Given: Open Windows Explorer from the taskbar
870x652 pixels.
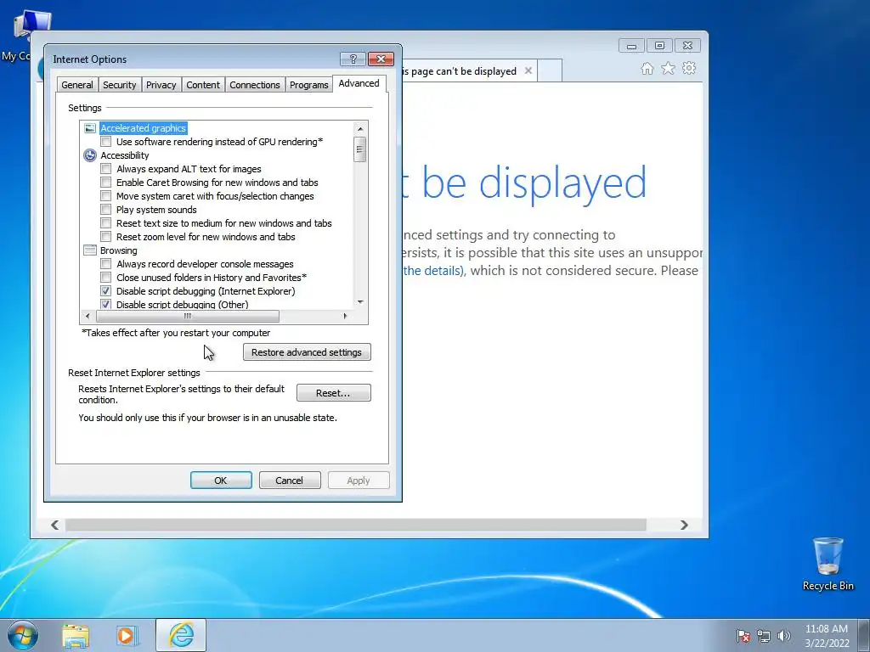Looking at the screenshot, I should pos(76,636).
